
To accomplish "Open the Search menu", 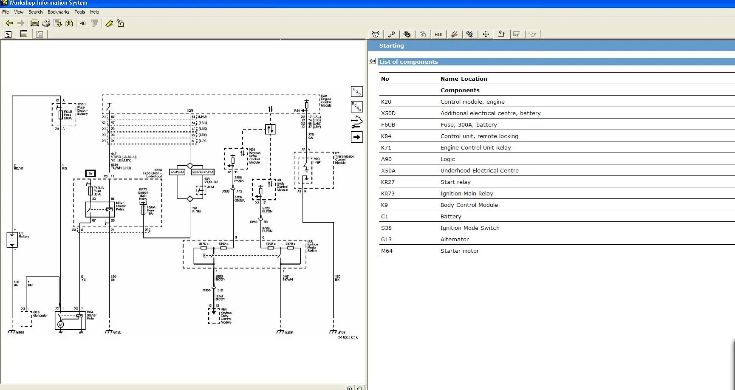I will click(x=36, y=12).
